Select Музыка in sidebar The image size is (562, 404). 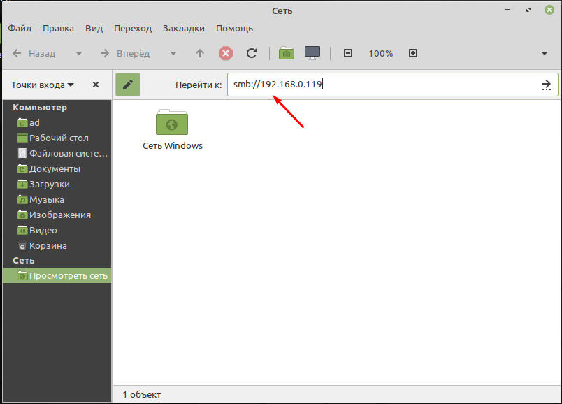pyautogui.click(x=57, y=200)
